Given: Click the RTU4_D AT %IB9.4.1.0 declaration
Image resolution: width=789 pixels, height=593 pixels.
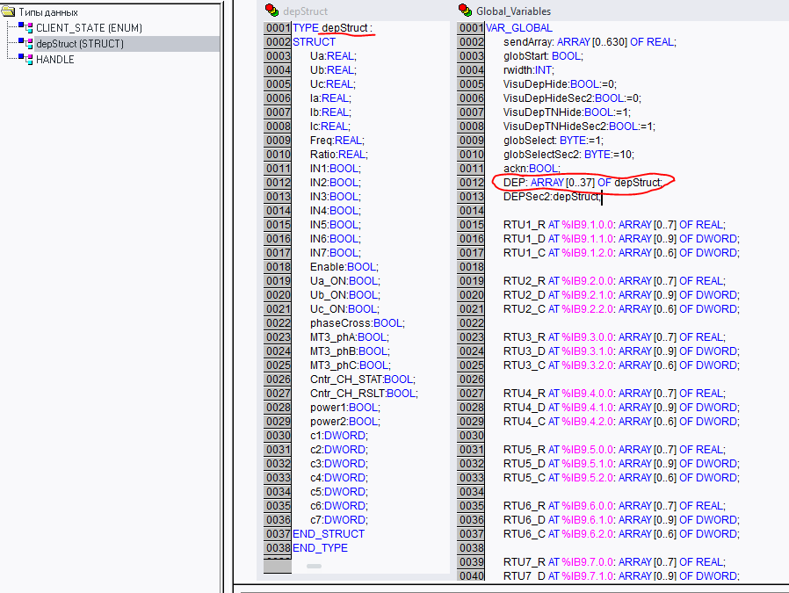Looking at the screenshot, I should 621,408.
